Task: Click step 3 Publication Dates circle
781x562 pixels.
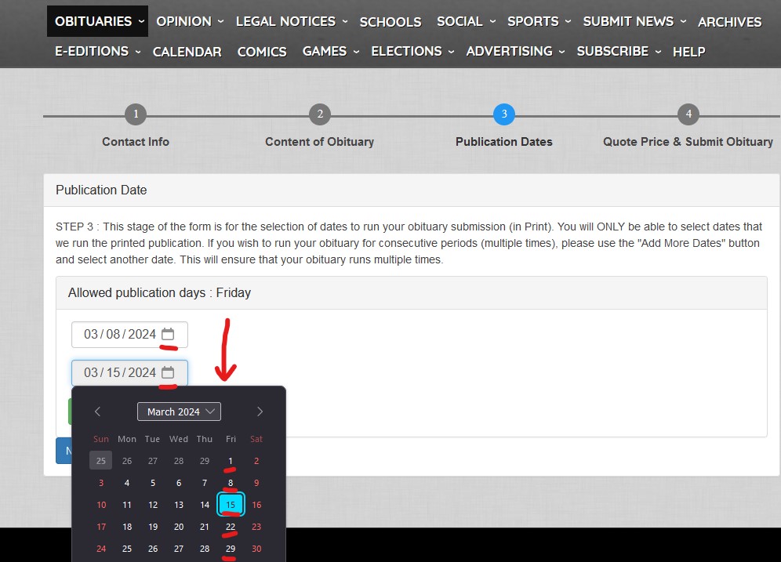Action: click(x=503, y=114)
